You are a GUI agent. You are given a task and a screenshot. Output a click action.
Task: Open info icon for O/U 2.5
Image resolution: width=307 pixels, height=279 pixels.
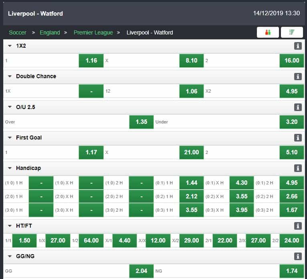(x=298, y=107)
